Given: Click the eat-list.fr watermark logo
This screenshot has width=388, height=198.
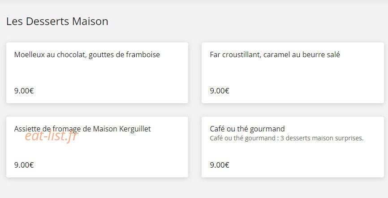Looking at the screenshot, I should tap(52, 136).
